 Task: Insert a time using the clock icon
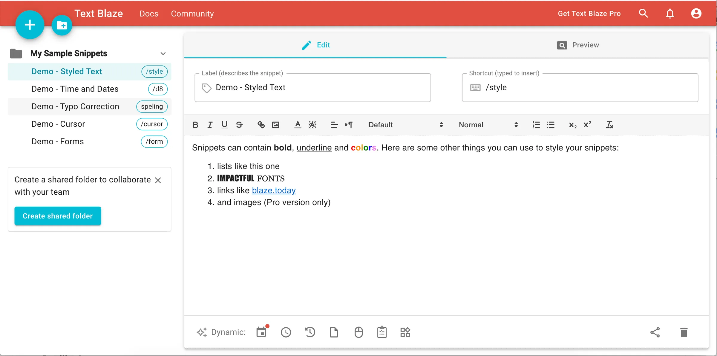pyautogui.click(x=286, y=332)
